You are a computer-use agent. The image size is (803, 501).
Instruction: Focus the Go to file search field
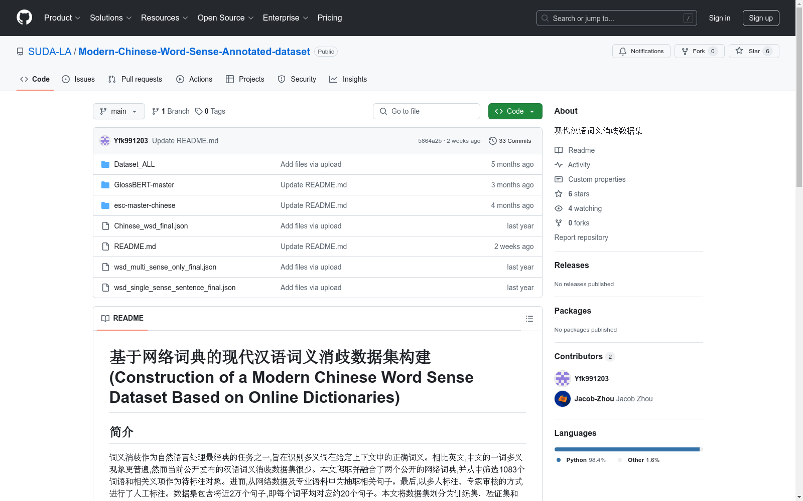[427, 111]
